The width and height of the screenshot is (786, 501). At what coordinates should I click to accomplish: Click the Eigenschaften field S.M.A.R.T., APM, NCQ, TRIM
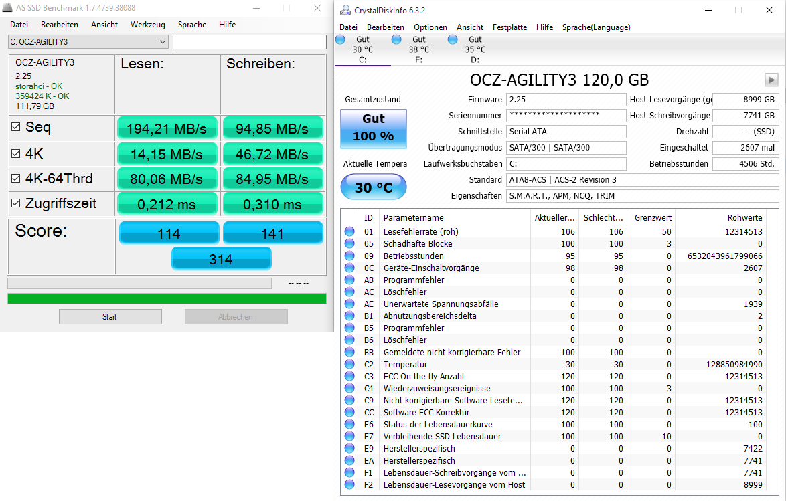tap(642, 196)
